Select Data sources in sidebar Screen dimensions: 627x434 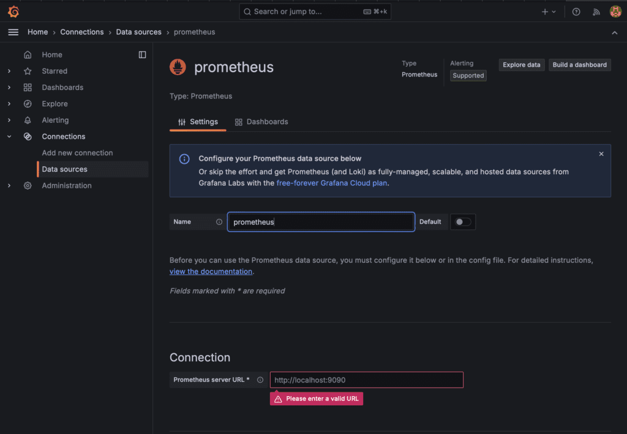pyautogui.click(x=93, y=169)
